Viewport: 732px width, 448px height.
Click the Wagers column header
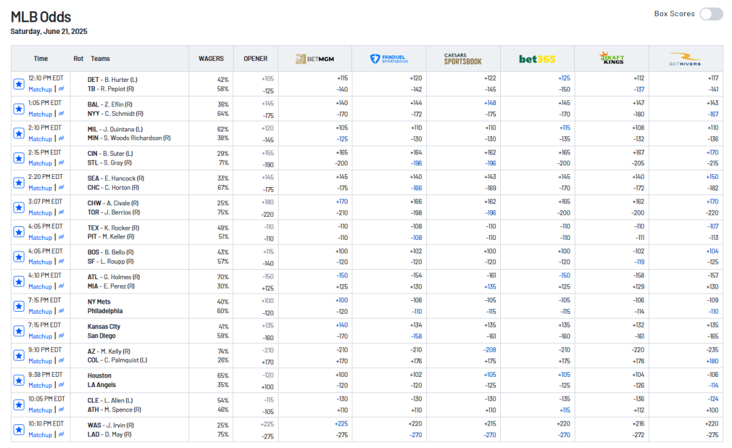point(211,59)
